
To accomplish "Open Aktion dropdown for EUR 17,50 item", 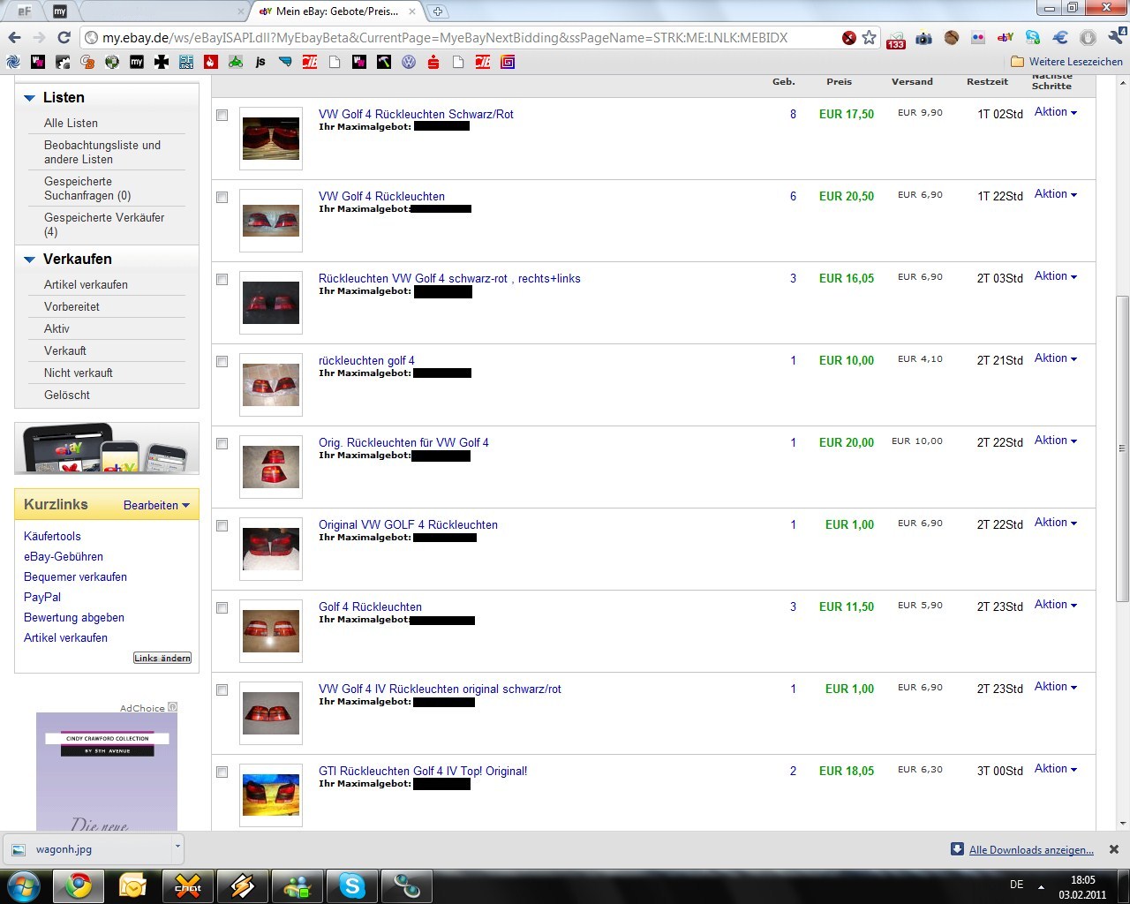I will pos(1056,112).
